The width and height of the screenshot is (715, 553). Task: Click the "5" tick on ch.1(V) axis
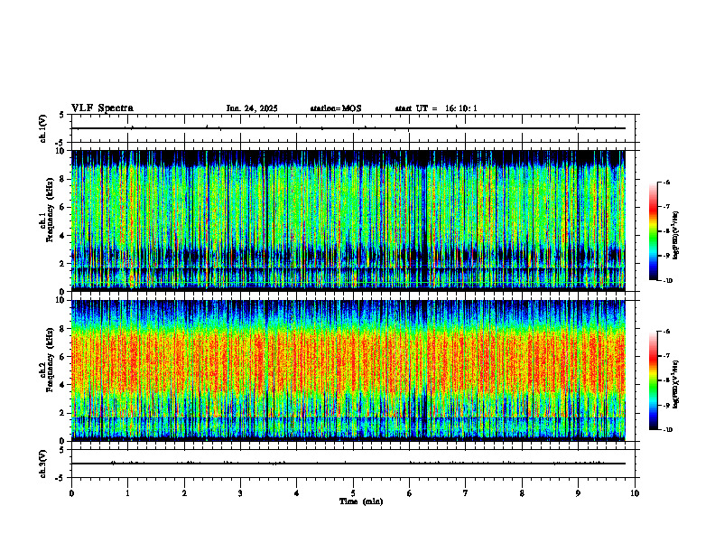point(62,115)
